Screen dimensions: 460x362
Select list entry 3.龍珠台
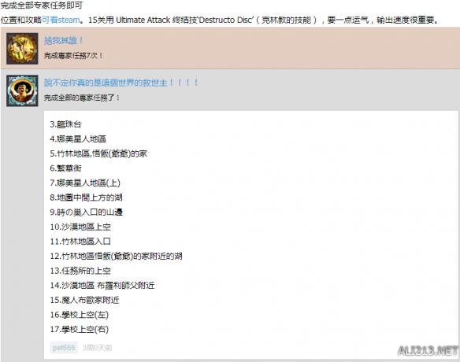[x=65, y=124]
